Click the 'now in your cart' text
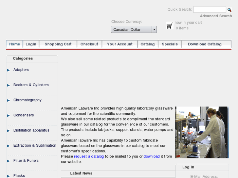The height and width of the screenshot is (178, 238). (188, 23)
